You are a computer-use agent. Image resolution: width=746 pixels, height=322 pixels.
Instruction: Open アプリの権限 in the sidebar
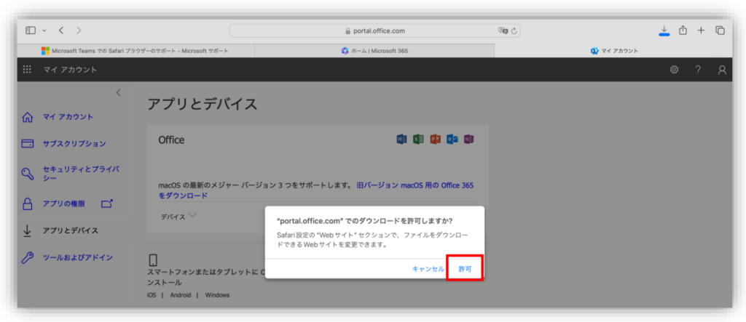(x=64, y=204)
